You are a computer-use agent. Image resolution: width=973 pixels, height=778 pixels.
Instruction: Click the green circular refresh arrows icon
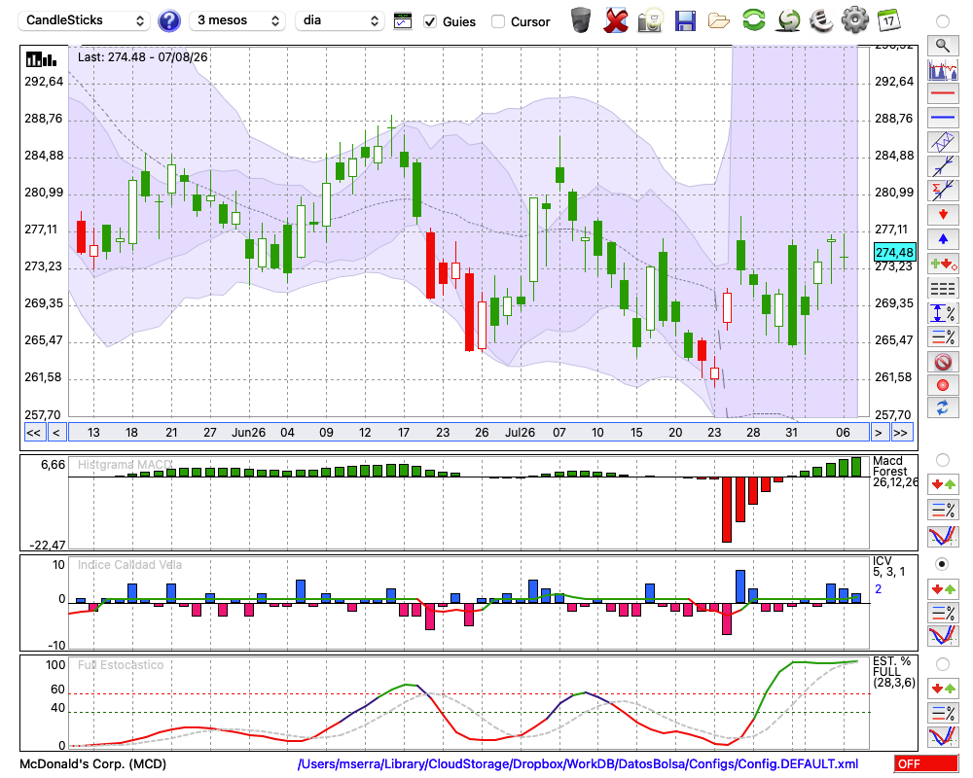point(753,20)
